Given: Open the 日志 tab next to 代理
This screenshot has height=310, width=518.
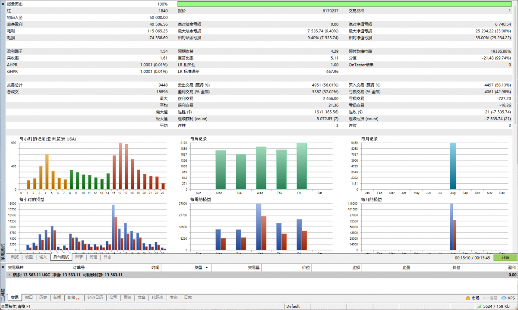Looking at the screenshot, I should (107, 257).
